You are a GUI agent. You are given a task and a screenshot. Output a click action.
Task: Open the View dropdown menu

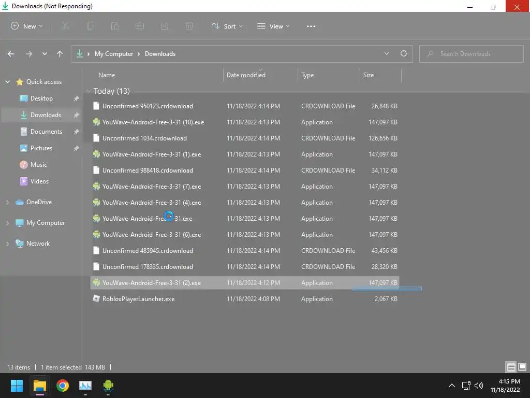[x=273, y=26]
